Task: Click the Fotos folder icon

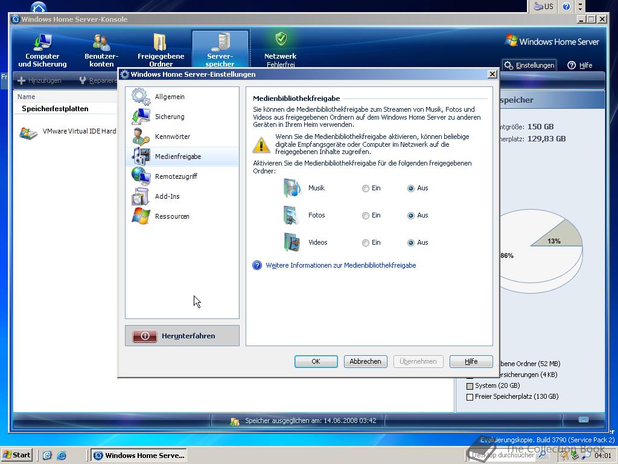Action: (292, 215)
